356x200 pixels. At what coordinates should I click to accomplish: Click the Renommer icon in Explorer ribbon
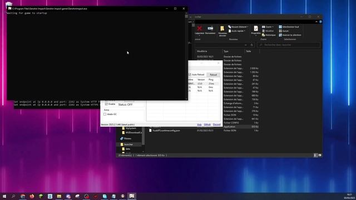(x=210, y=29)
